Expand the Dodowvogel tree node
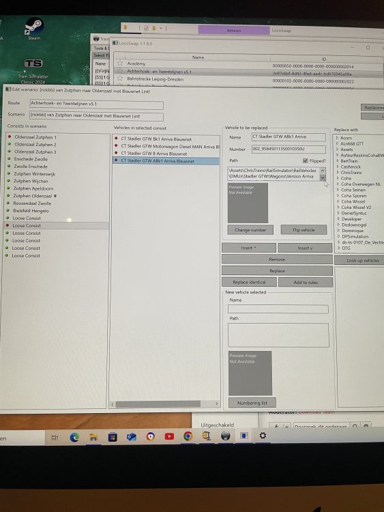This screenshot has height=512, width=384. [339, 225]
